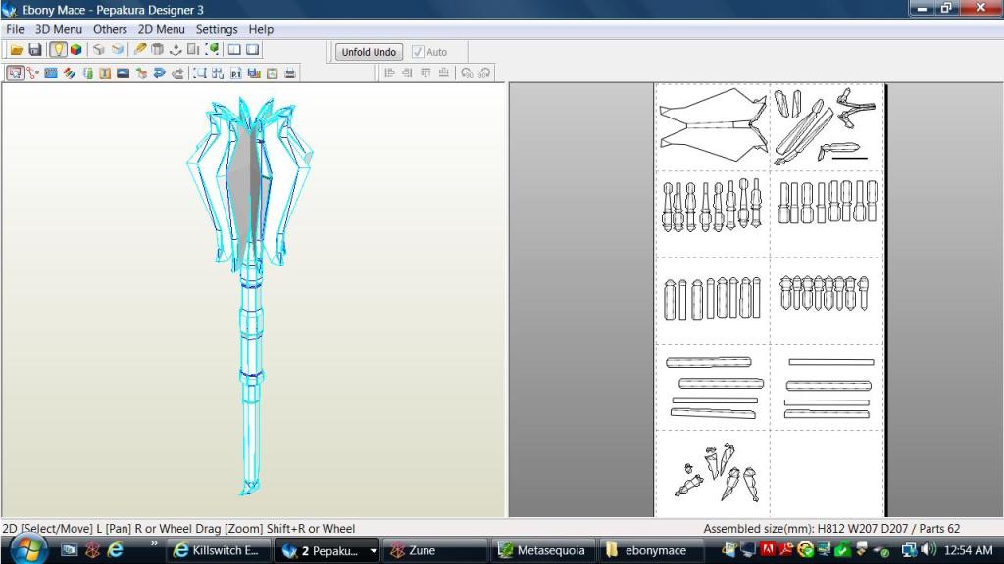This screenshot has height=564, width=1004.
Task: Click the align left icon
Action: [389, 72]
